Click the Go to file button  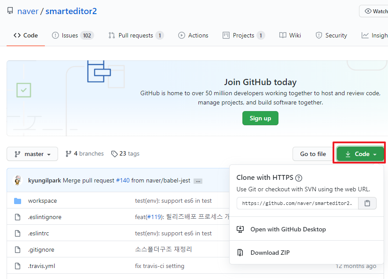313,153
